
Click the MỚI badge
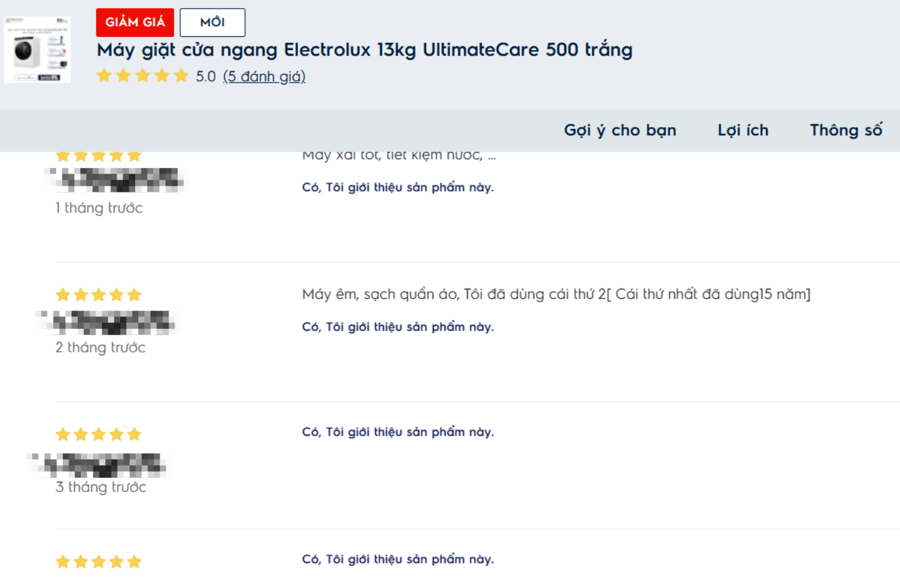(x=212, y=22)
